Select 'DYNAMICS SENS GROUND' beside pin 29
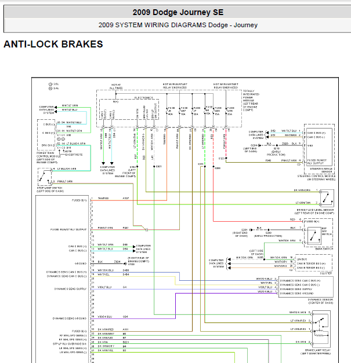The height and width of the screenshot is (363, 351). (70, 318)
